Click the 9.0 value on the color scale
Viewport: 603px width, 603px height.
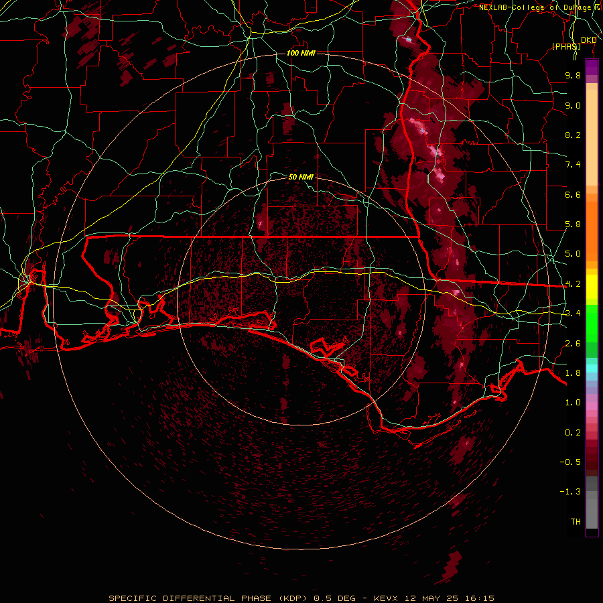[x=573, y=105]
